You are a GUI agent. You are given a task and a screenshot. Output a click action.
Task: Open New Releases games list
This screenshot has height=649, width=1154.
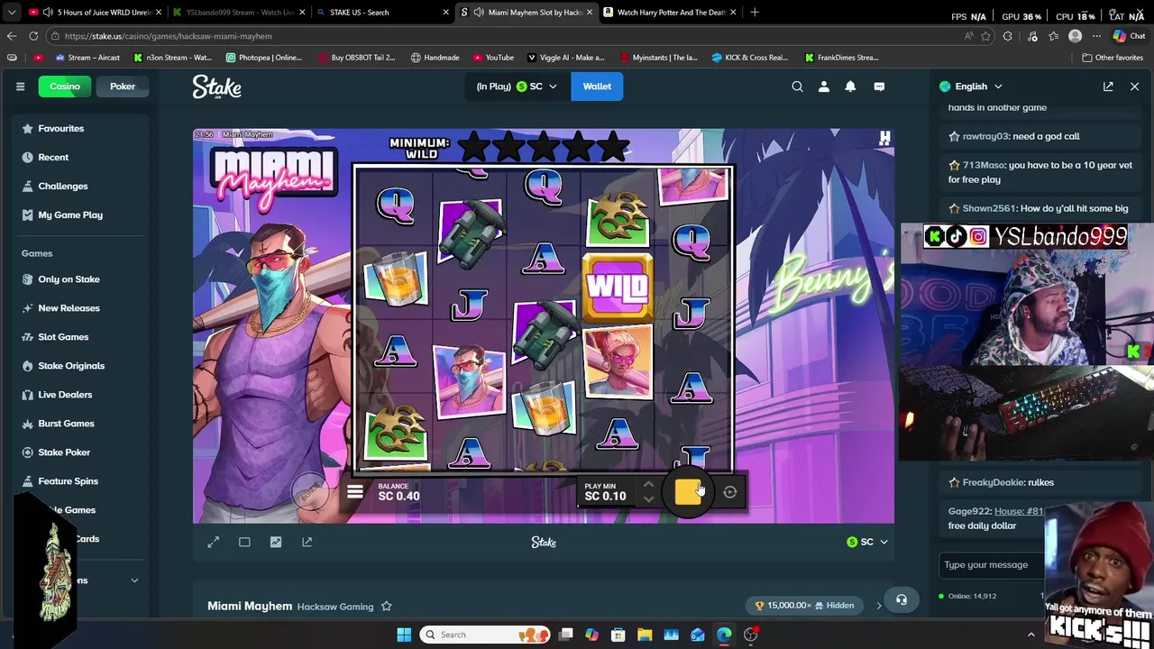(81, 308)
